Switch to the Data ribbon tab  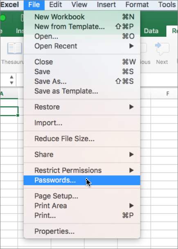pos(151,31)
